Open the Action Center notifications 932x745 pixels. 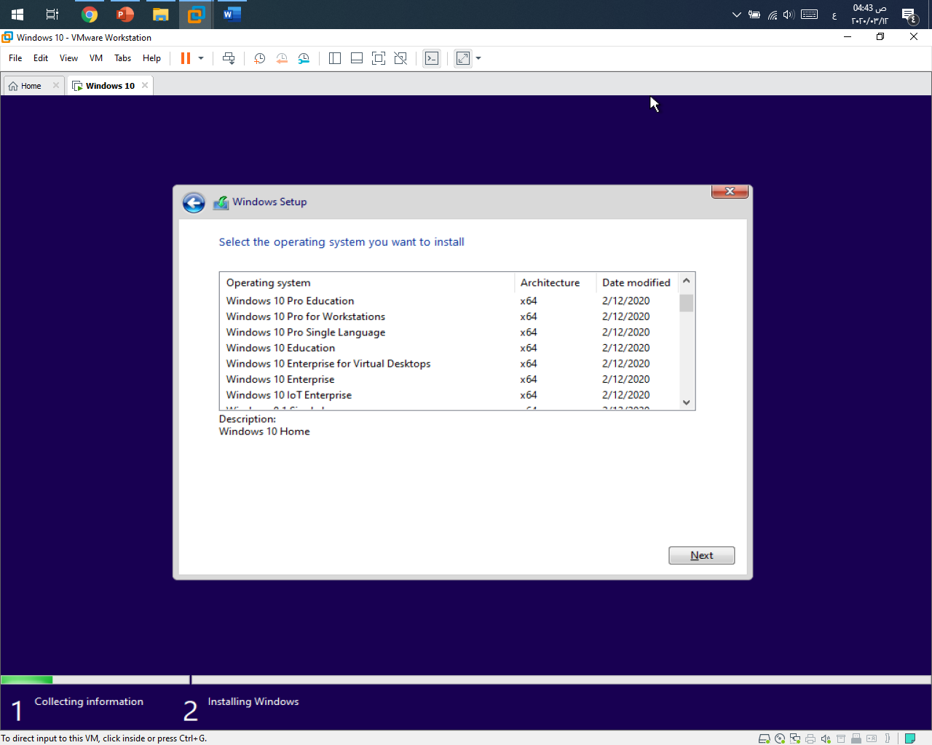(909, 15)
